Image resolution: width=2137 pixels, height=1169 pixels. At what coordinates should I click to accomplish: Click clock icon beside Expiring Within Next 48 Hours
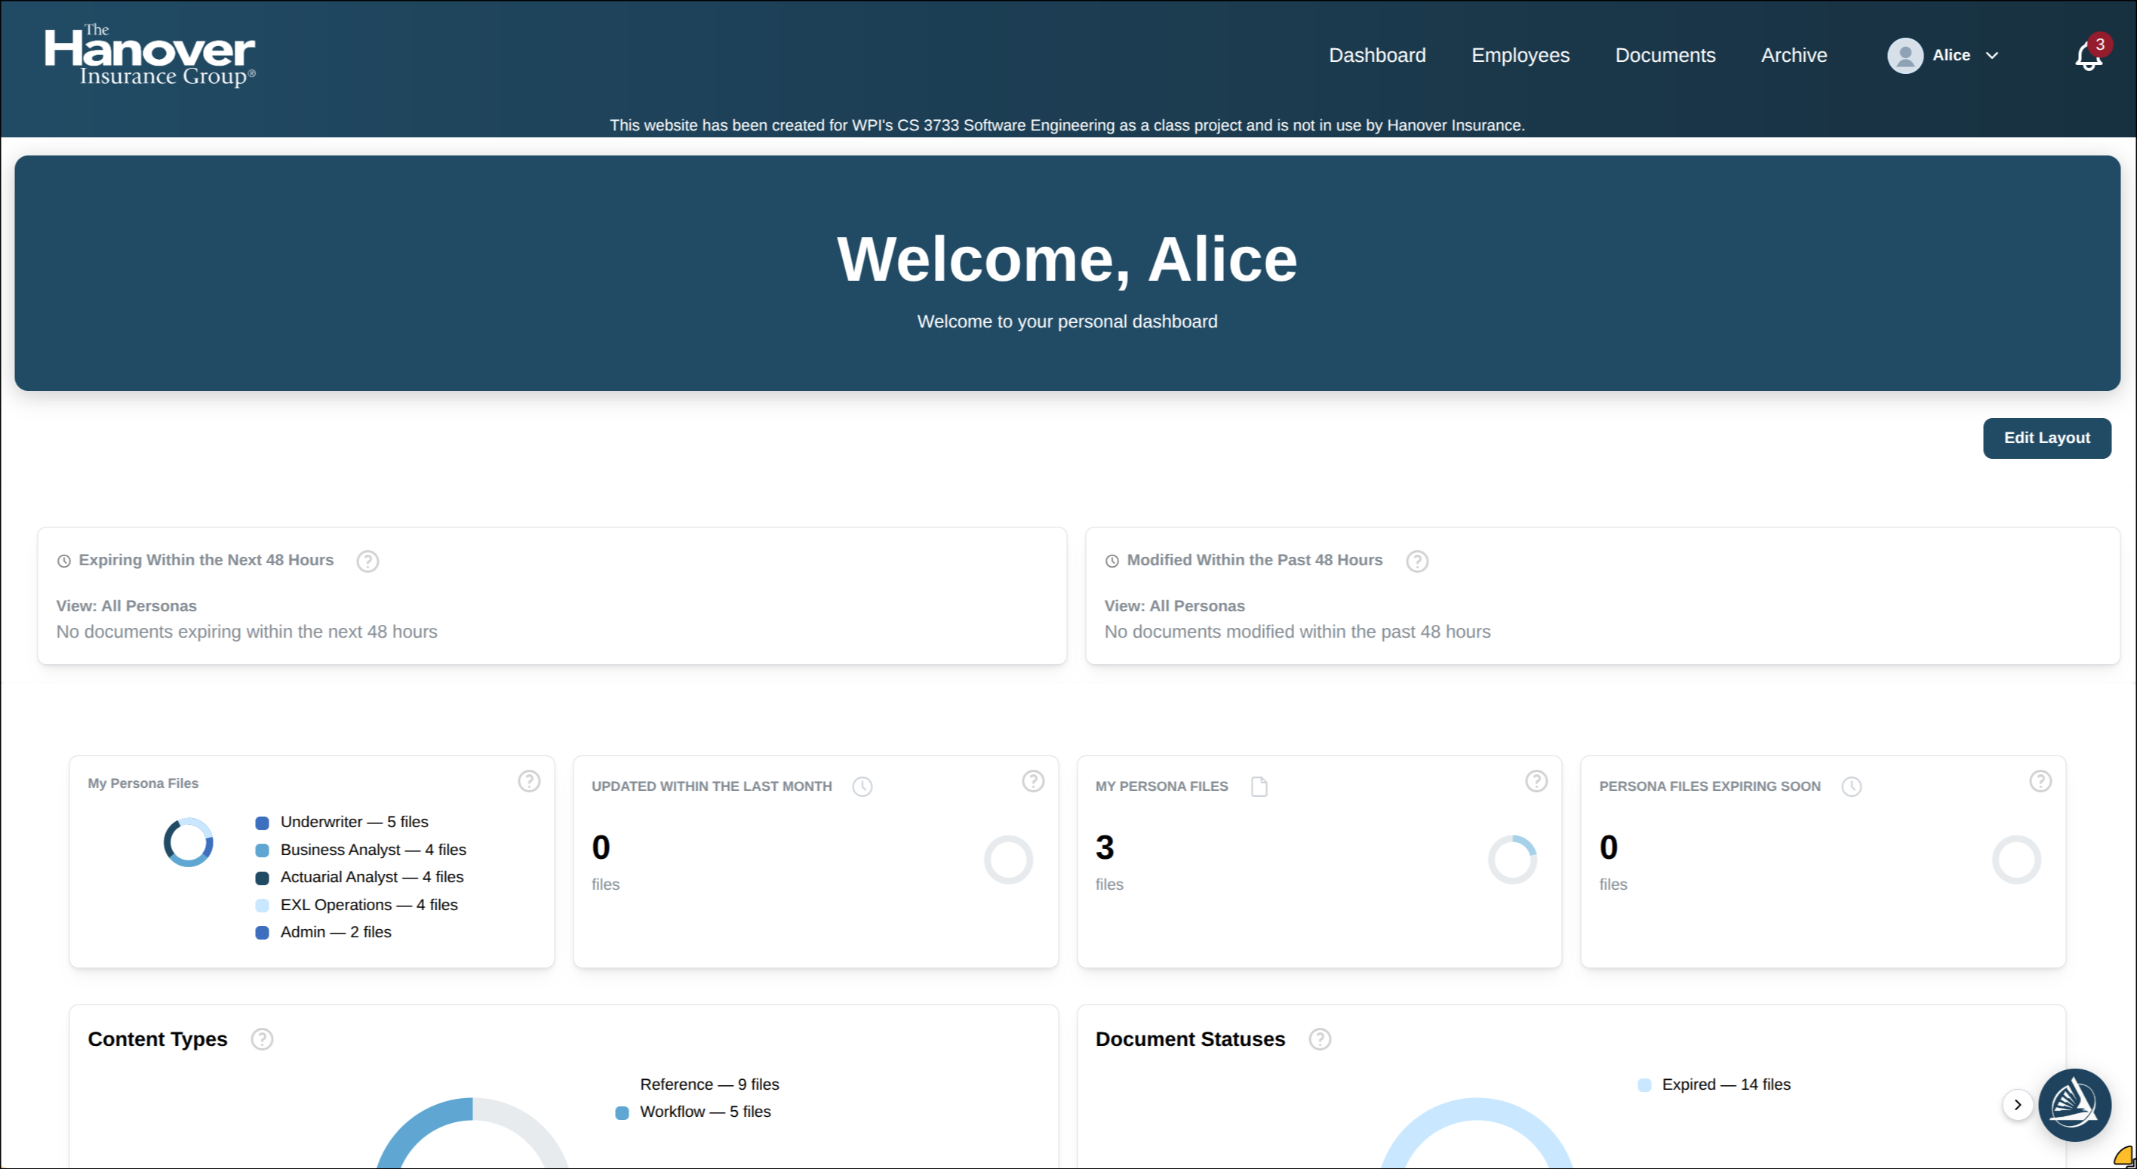(64, 561)
